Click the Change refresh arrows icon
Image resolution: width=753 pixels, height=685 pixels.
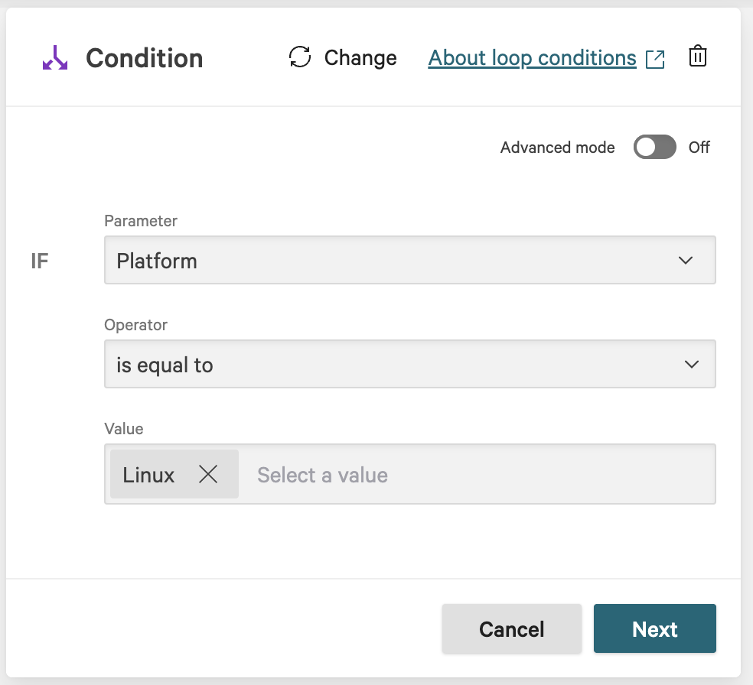[x=300, y=57]
